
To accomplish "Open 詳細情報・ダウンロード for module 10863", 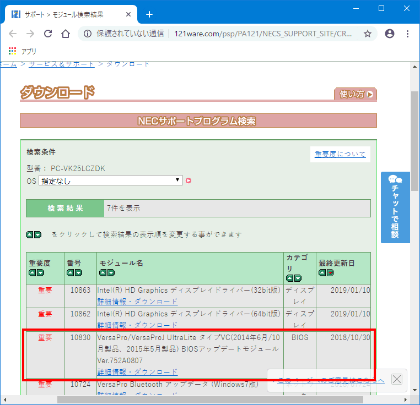I will 137,302.
